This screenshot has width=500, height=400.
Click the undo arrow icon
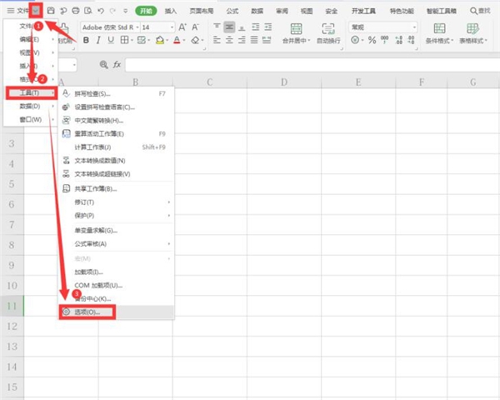100,10
